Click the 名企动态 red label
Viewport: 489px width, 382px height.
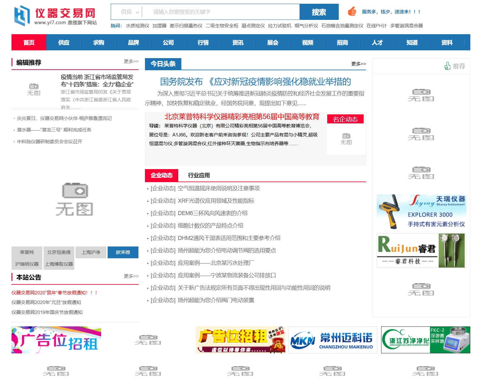(x=345, y=119)
